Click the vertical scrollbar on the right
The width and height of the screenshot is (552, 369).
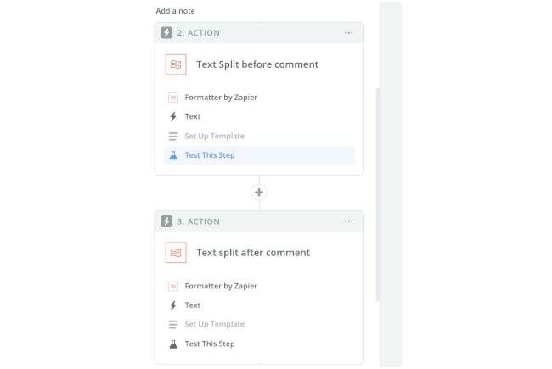point(378,195)
